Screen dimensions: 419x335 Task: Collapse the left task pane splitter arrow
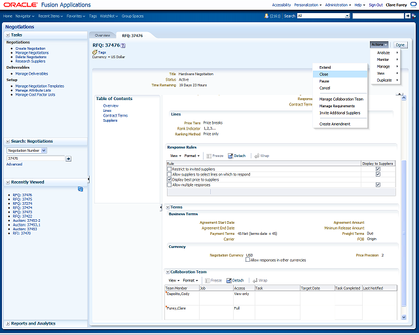pos(88,179)
